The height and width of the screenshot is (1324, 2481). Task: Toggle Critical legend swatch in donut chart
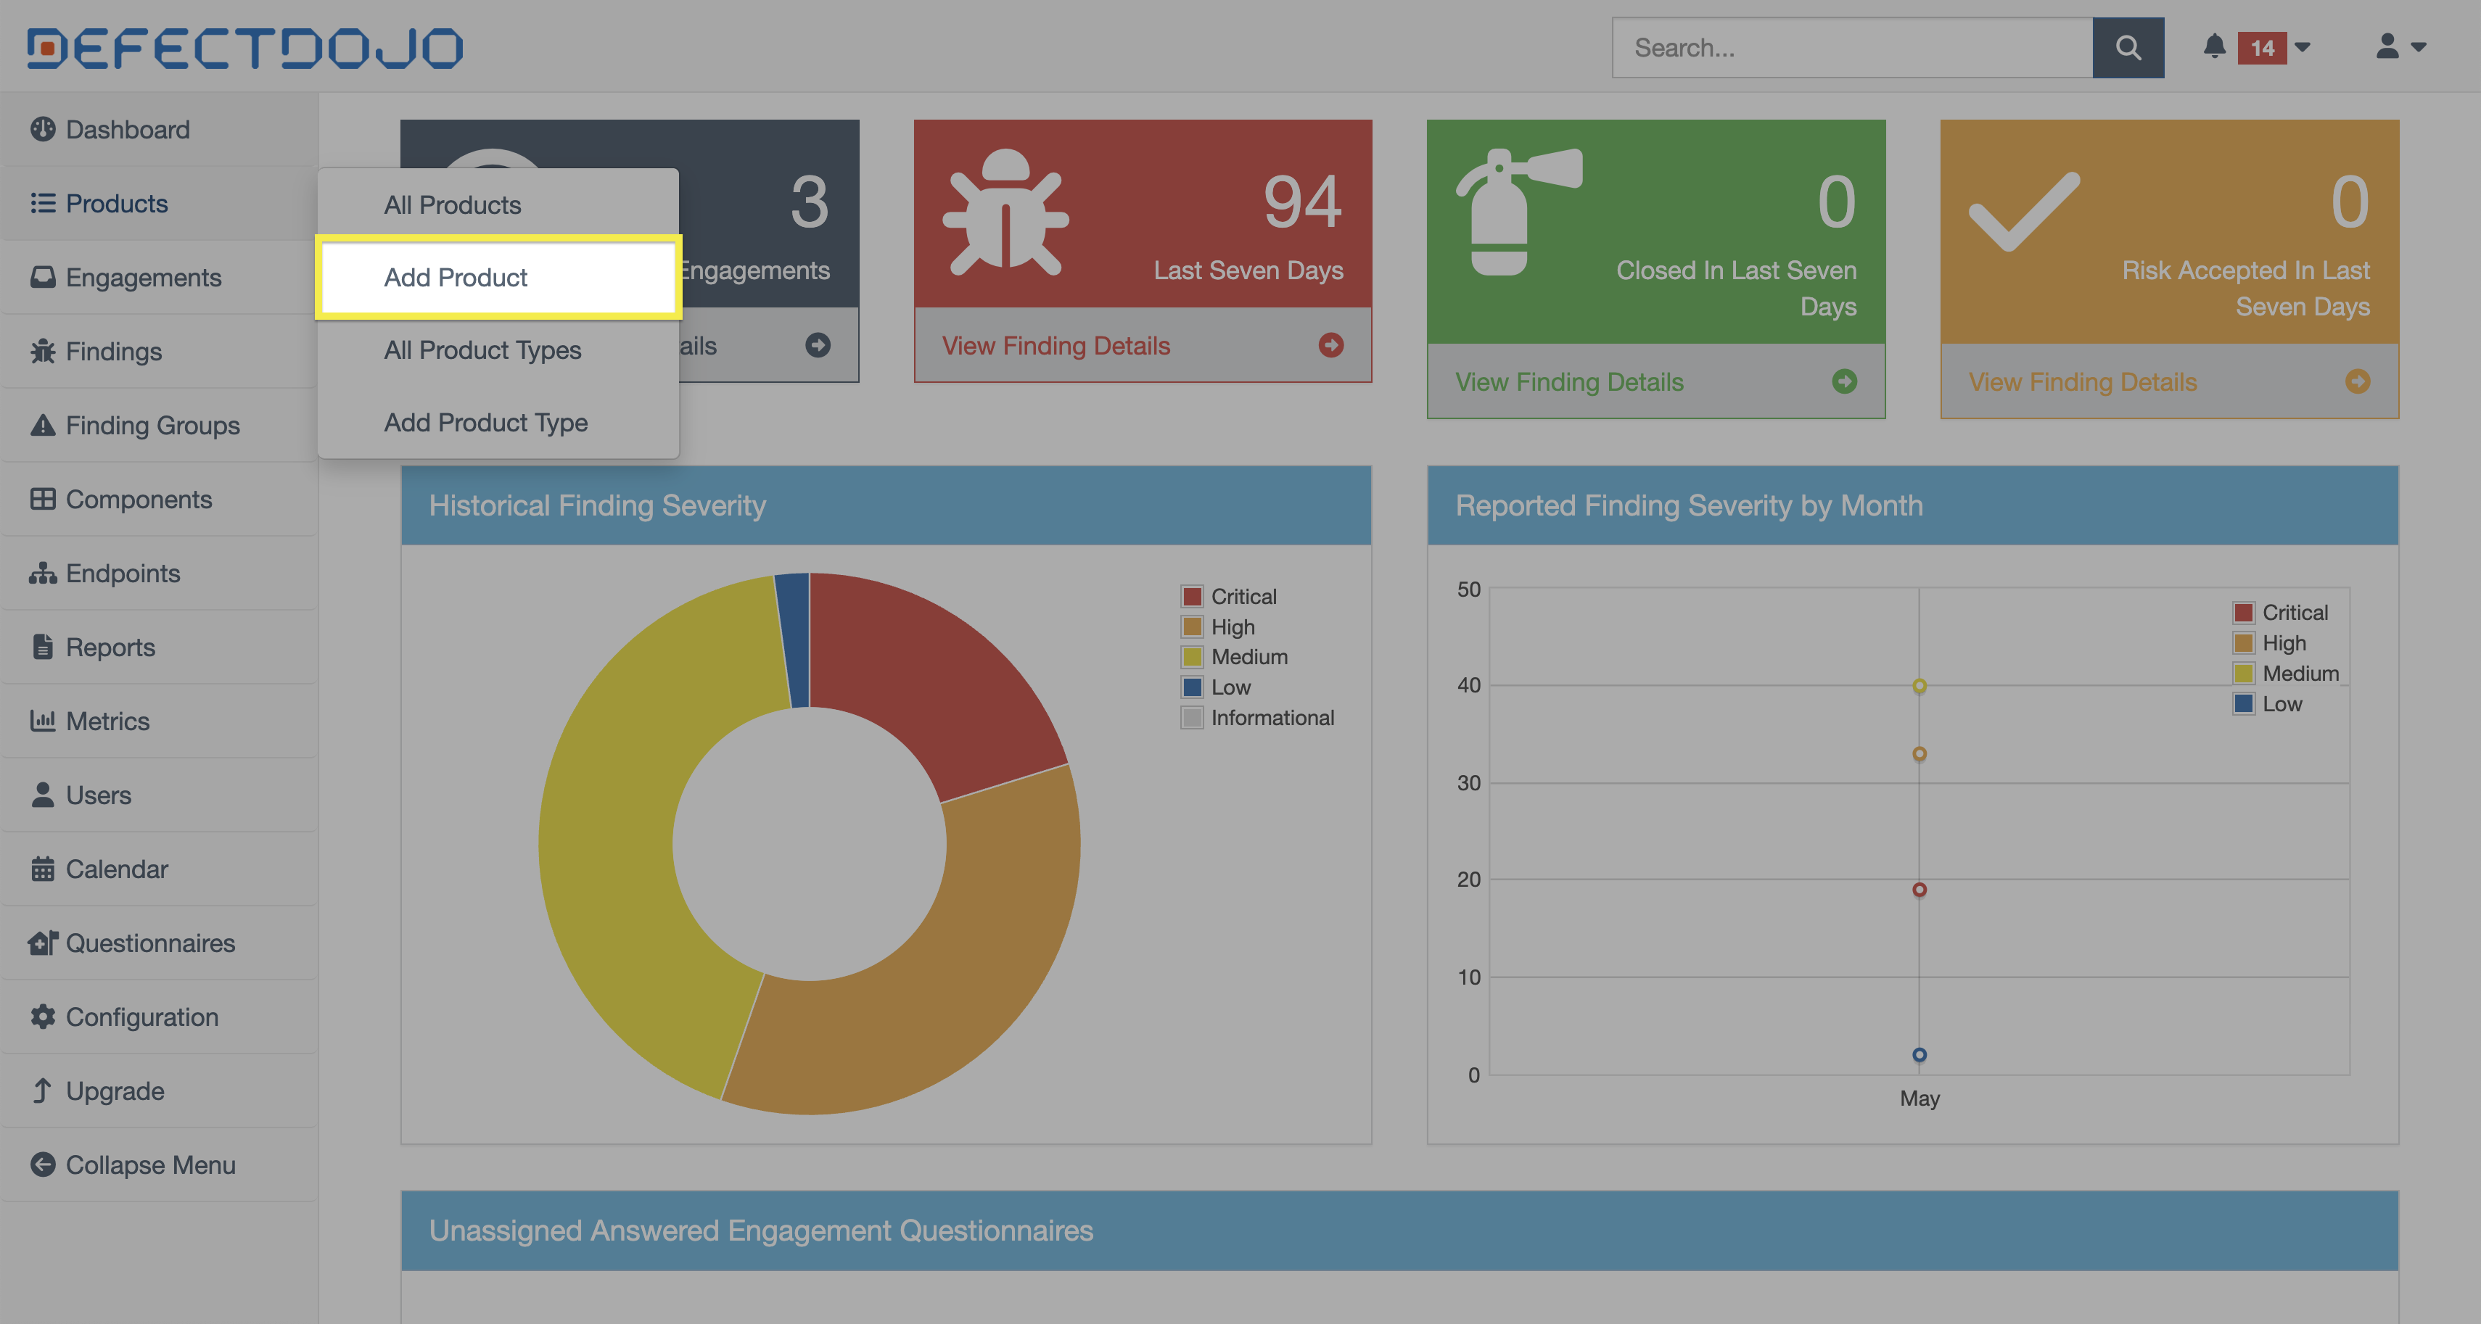[x=1193, y=596]
